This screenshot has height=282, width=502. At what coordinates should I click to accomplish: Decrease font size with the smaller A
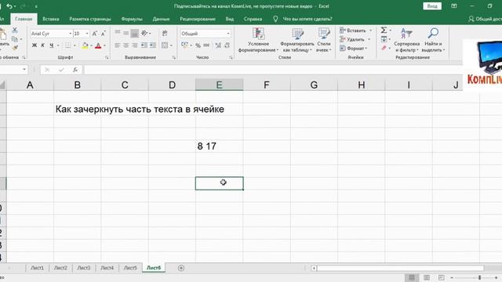[103, 34]
